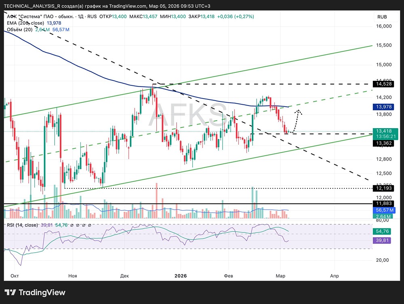This screenshot has height=304, width=404.
Task: Click the RSI value 54,76 on the indicator scale
Action: click(x=383, y=231)
